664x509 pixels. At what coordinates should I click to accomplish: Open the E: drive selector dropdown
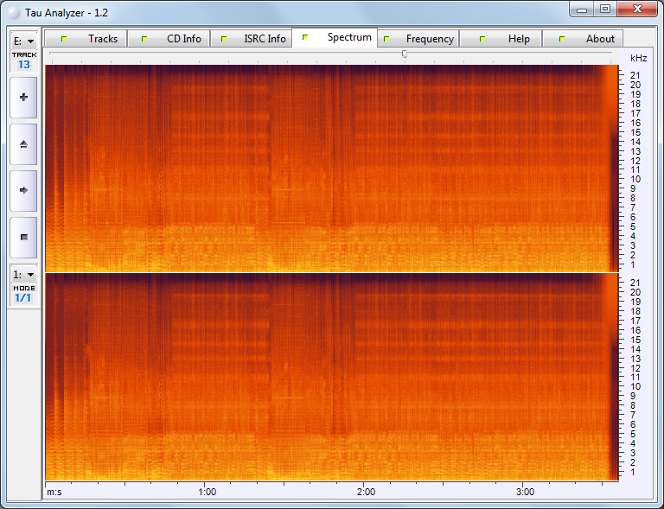[23, 41]
